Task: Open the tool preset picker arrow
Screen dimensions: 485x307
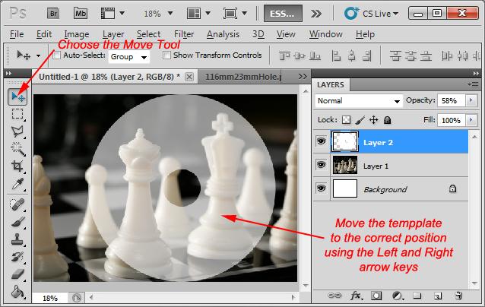Action: tap(38, 56)
